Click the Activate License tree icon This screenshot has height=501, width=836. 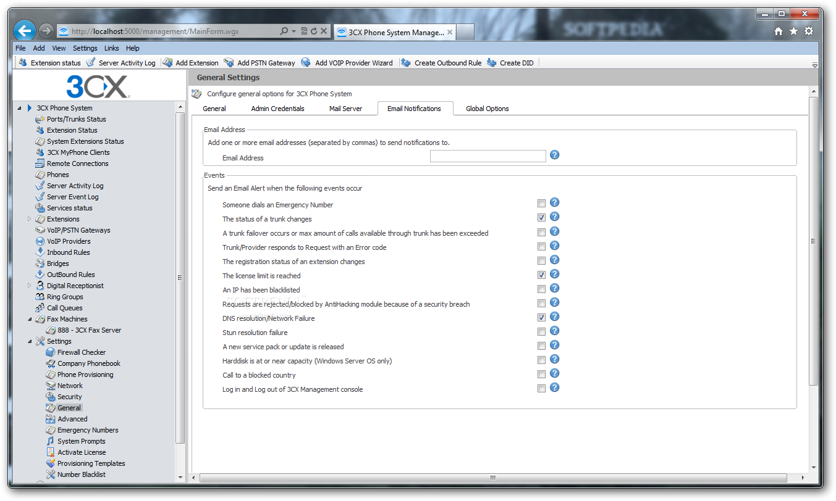tap(51, 452)
